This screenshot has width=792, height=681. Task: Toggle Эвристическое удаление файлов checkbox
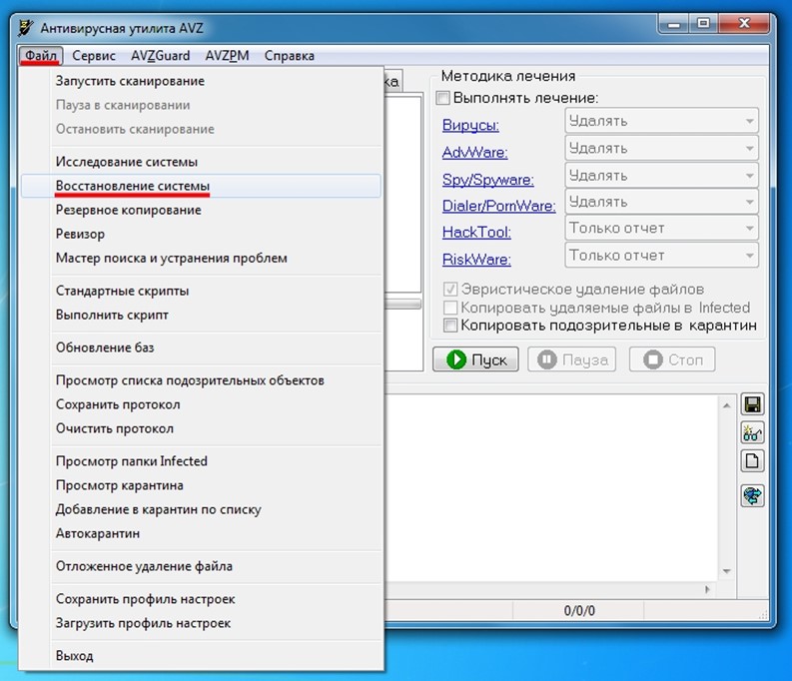[x=450, y=290]
